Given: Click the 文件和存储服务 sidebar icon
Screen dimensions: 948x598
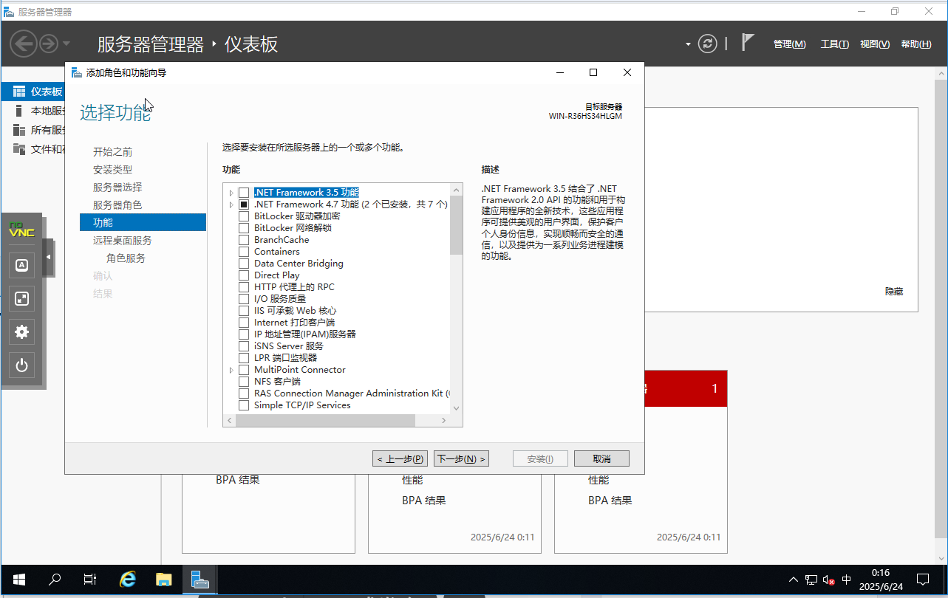Looking at the screenshot, I should 19,149.
